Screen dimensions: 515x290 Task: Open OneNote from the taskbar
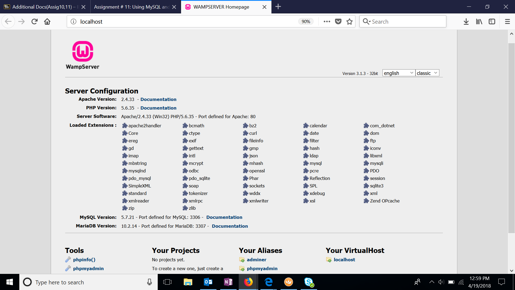(228, 282)
